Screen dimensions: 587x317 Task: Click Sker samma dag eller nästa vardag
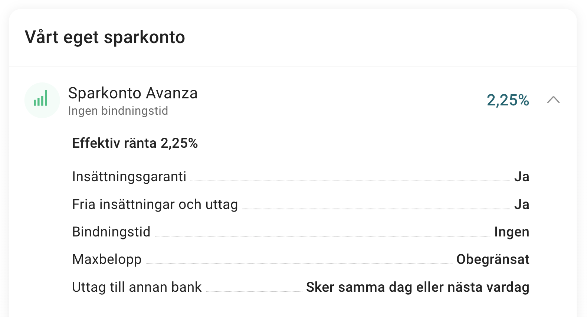418,287
